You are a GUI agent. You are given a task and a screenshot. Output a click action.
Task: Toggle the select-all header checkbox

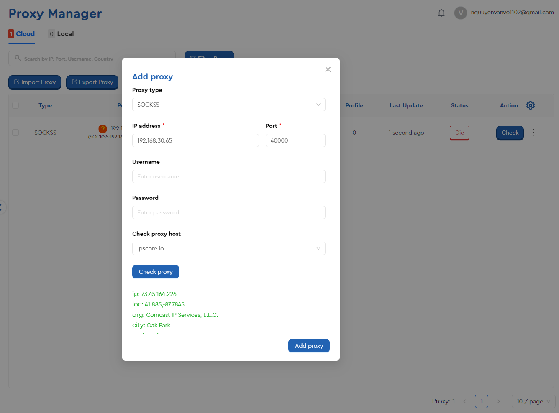click(x=15, y=105)
